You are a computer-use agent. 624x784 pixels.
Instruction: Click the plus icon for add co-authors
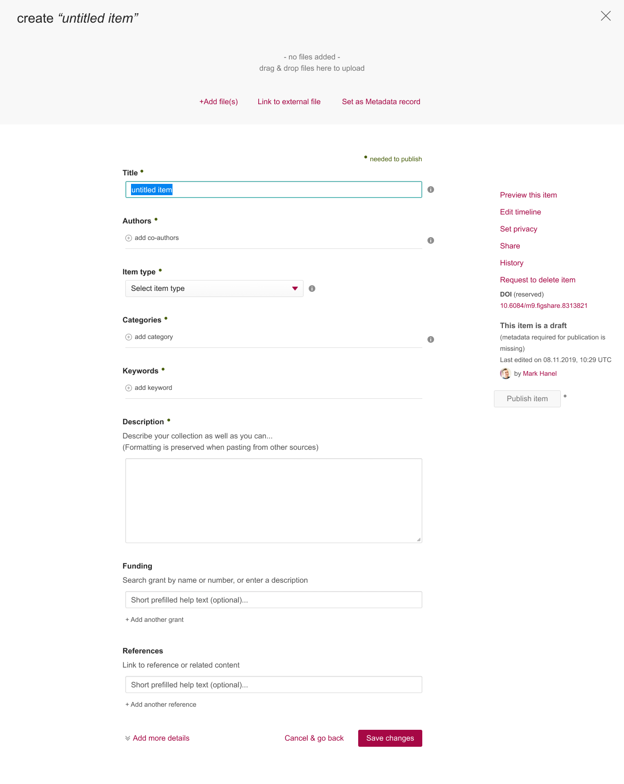click(129, 238)
